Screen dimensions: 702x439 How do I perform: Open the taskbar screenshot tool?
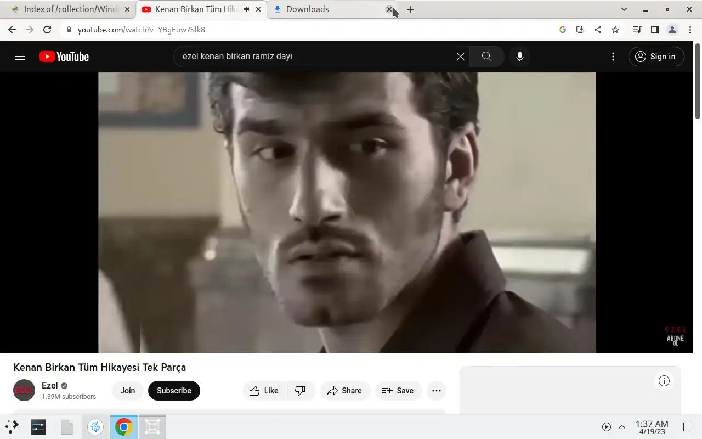click(152, 426)
